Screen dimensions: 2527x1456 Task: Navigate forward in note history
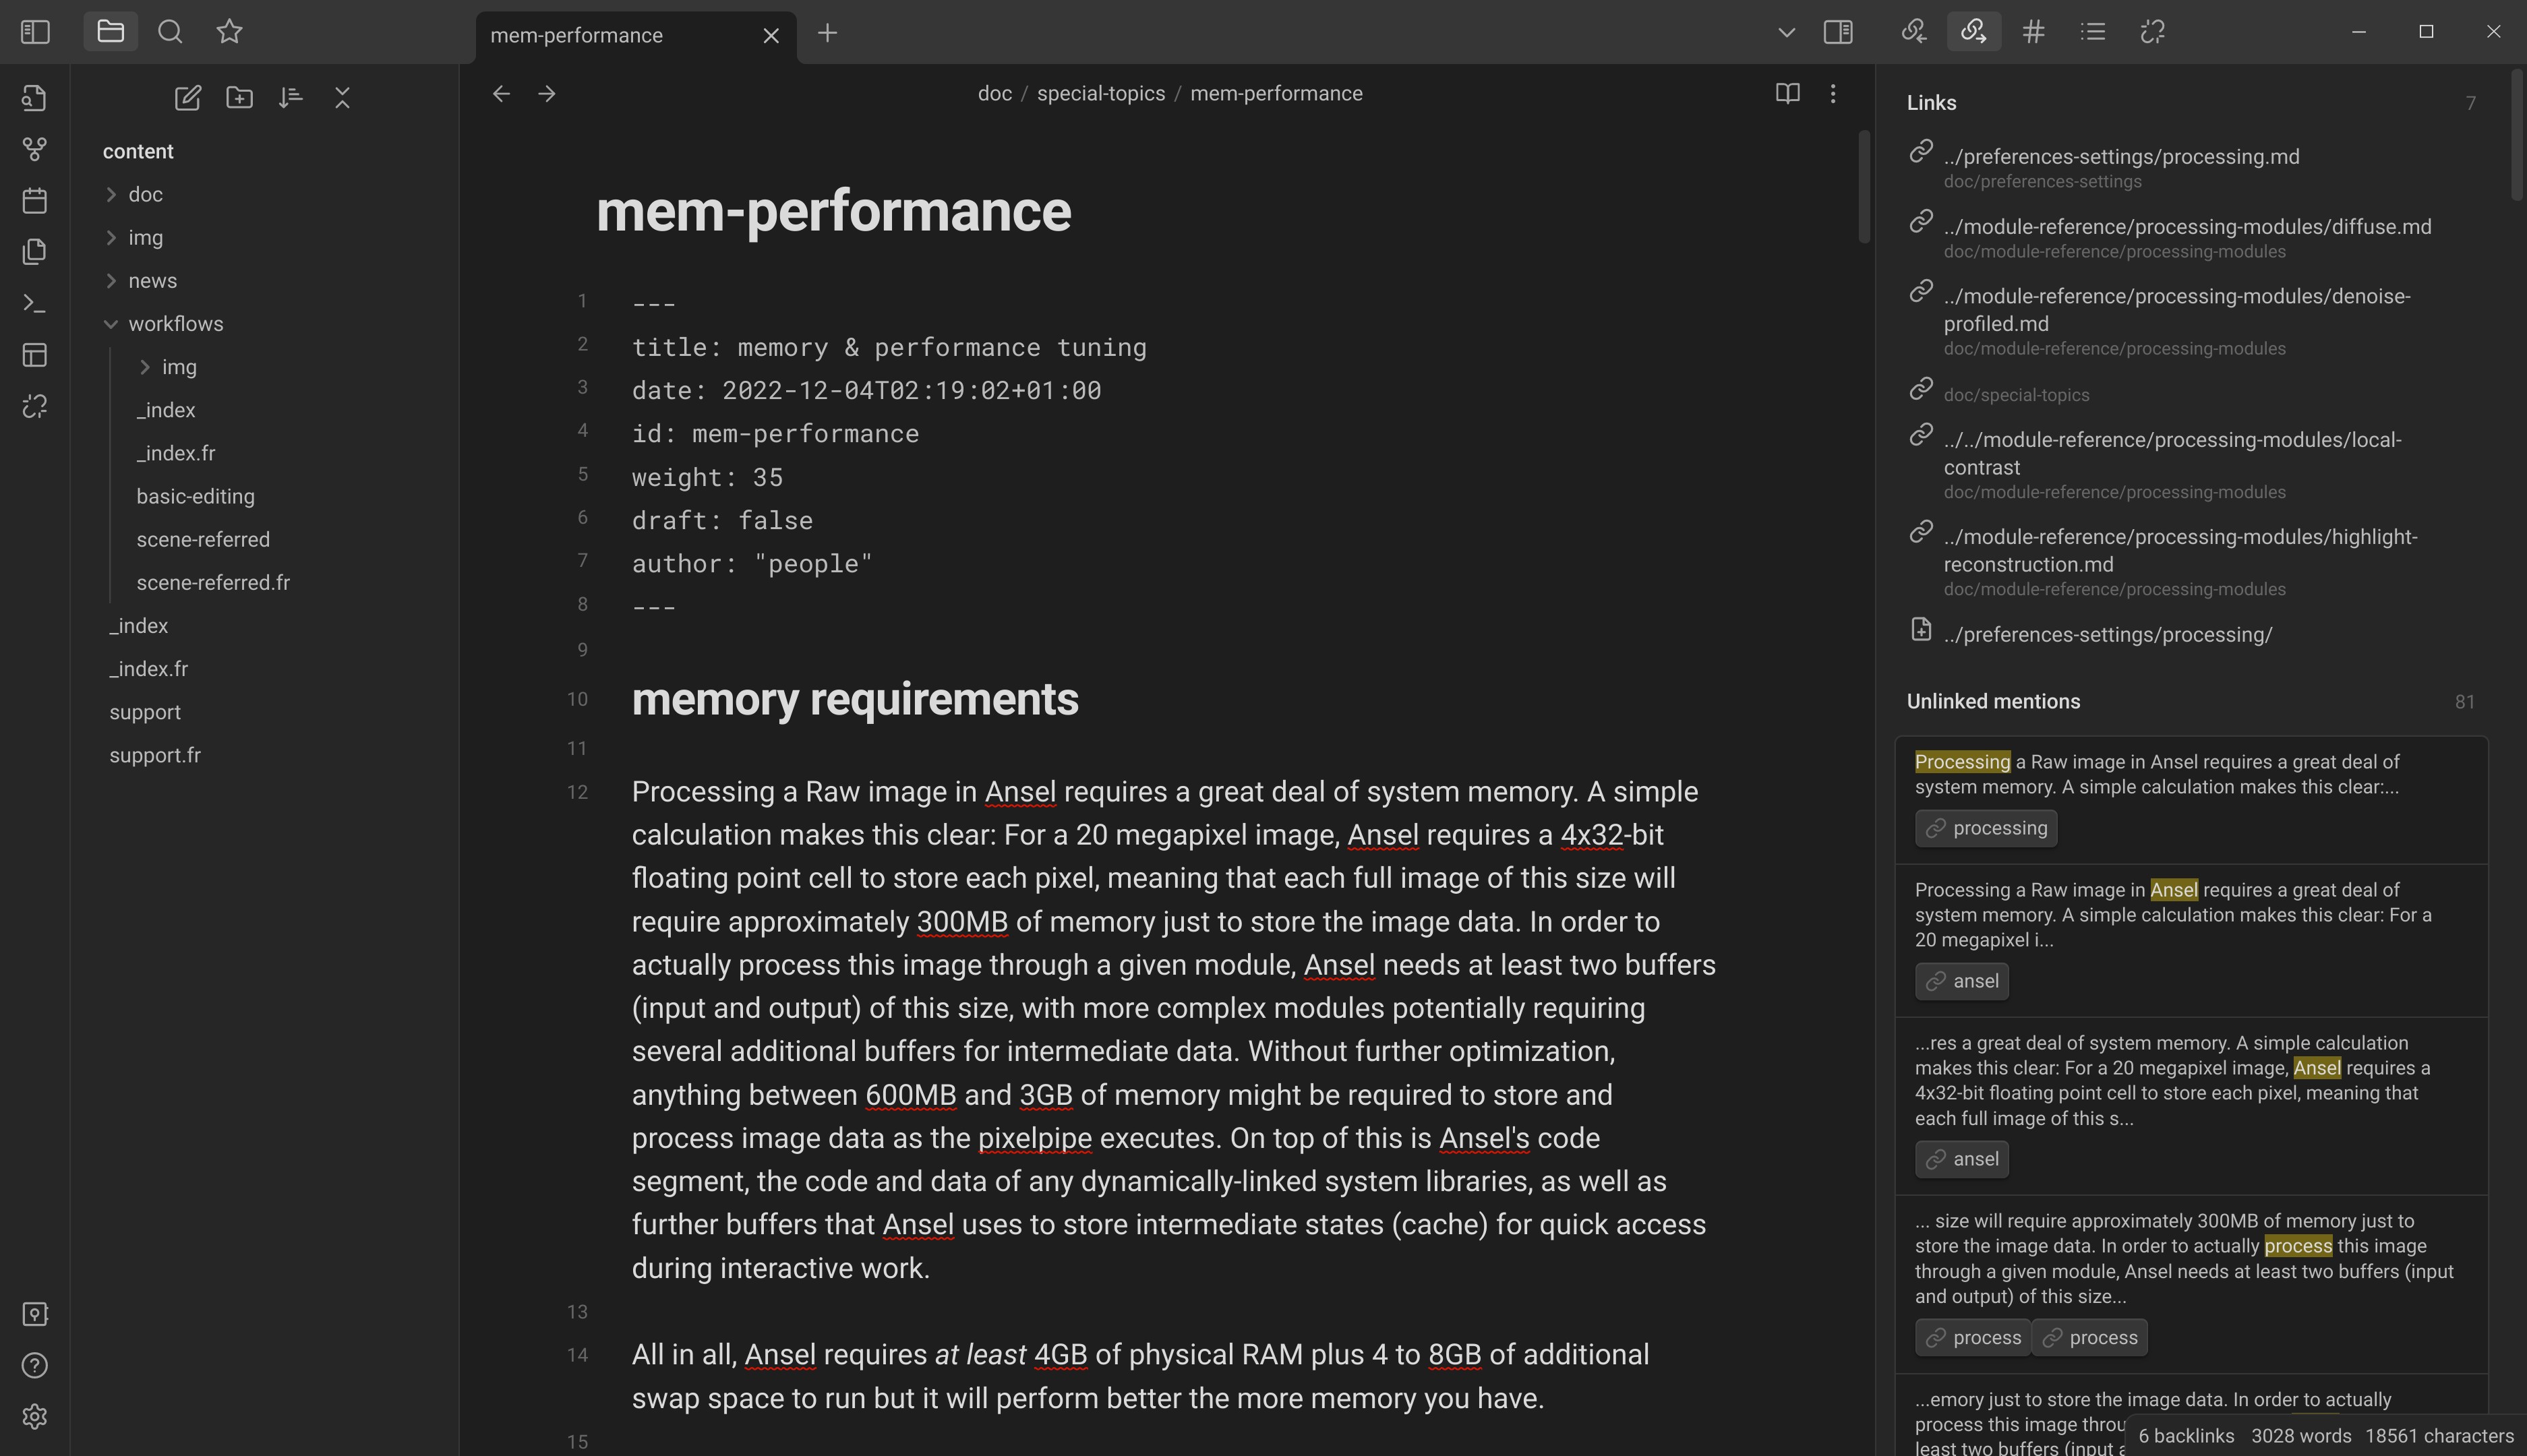[x=546, y=94]
